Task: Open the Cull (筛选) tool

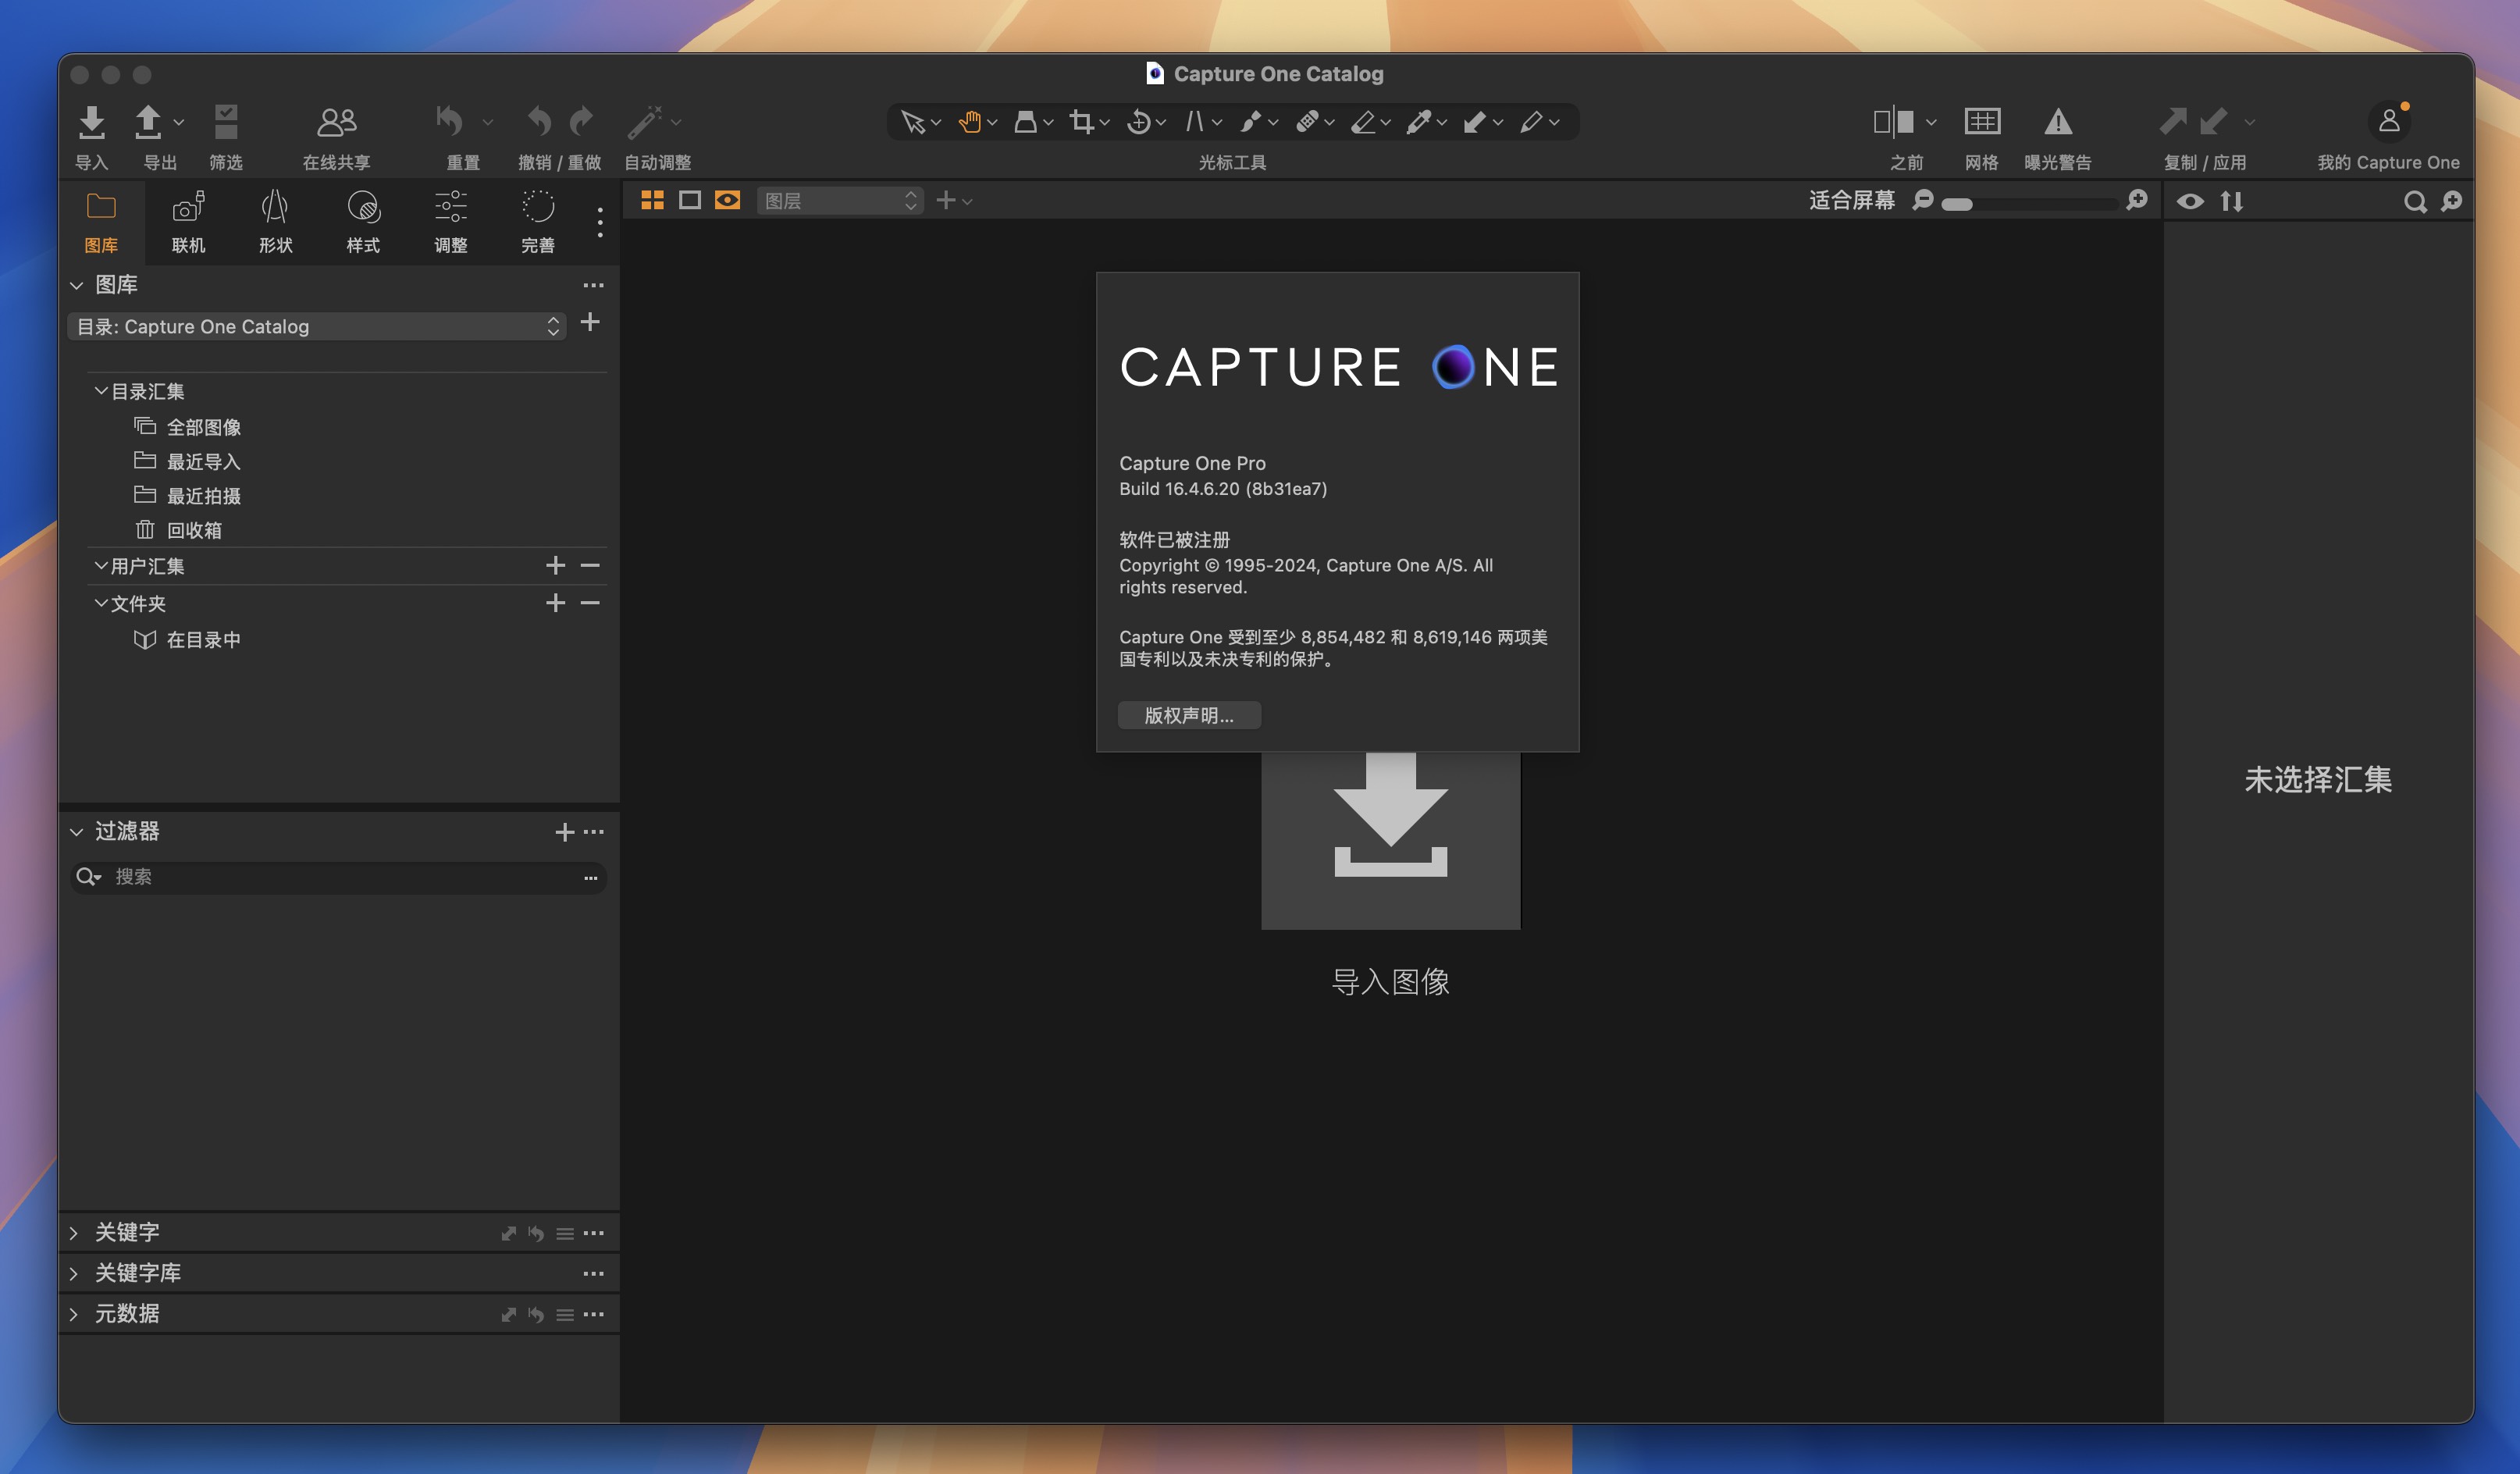Action: pyautogui.click(x=226, y=122)
